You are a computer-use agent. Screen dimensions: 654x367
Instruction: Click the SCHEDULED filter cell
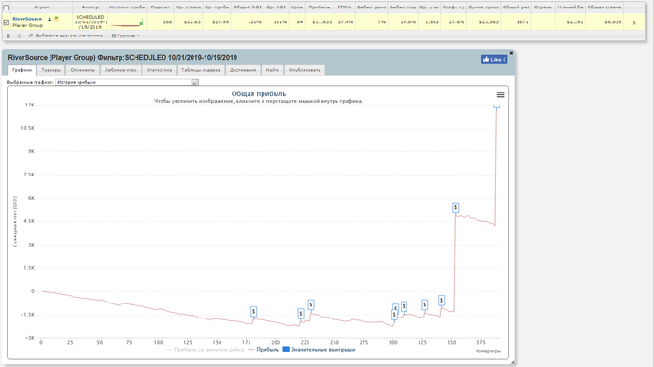click(x=91, y=22)
